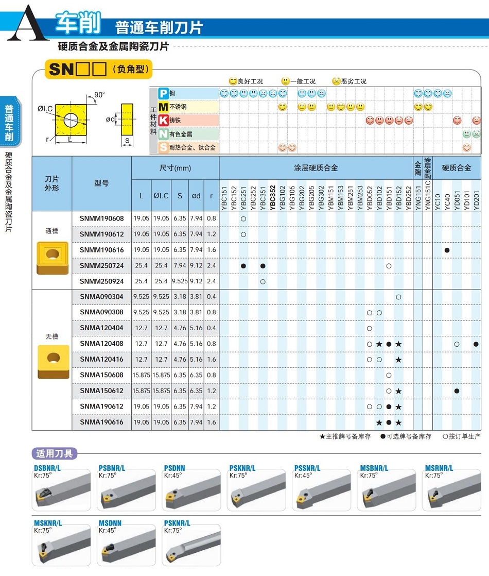Click the yellow M stainless steel icon
Screen dimensions: 489x576
pos(163,107)
